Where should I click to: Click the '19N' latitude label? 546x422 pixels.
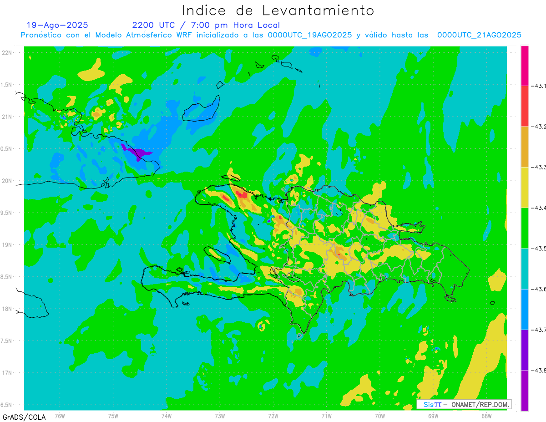tap(7, 245)
